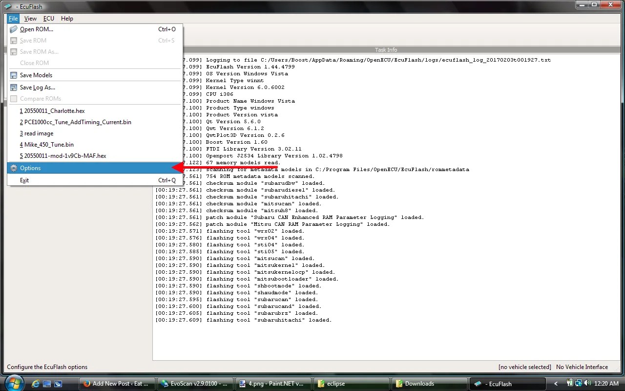Click log line 'EcuFlash Version 1.44.4799'
The height and width of the screenshot is (391, 625).
pos(250,67)
